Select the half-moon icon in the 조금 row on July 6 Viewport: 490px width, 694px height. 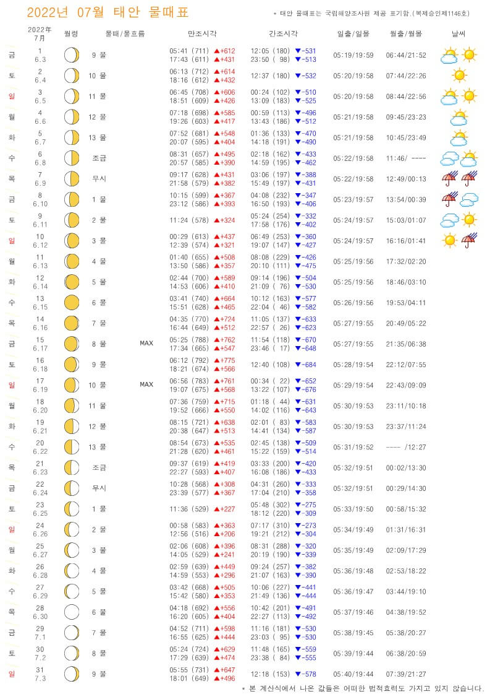[x=71, y=158]
